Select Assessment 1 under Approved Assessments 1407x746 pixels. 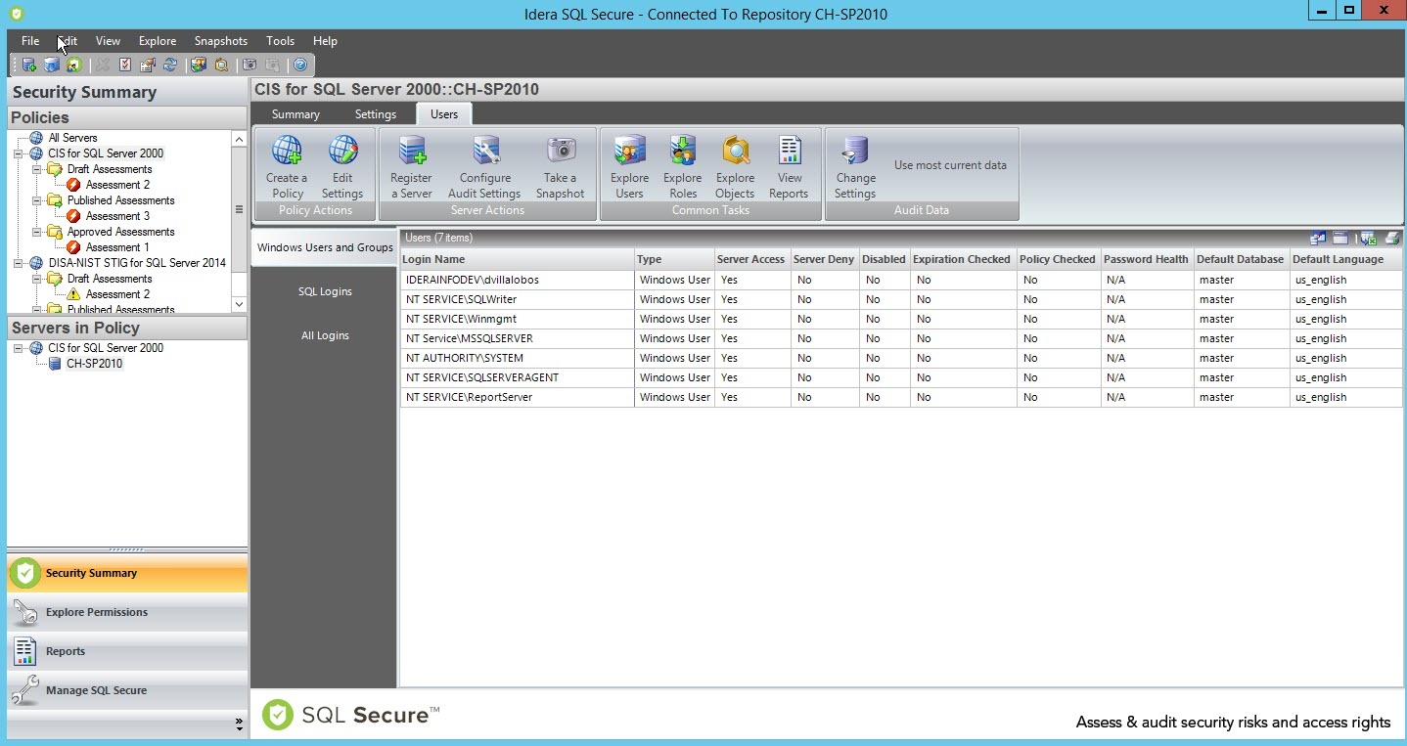117,247
